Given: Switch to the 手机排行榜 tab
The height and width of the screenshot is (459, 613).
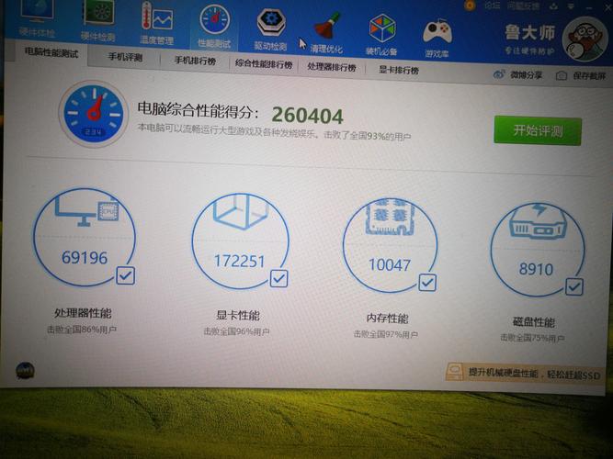Looking at the screenshot, I should click(x=195, y=61).
